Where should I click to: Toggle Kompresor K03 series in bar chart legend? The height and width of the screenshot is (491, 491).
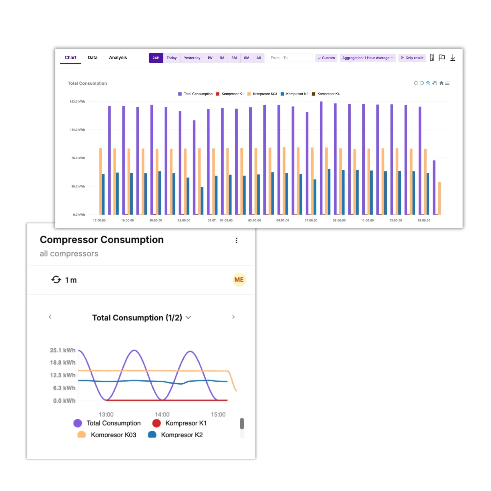tap(262, 94)
